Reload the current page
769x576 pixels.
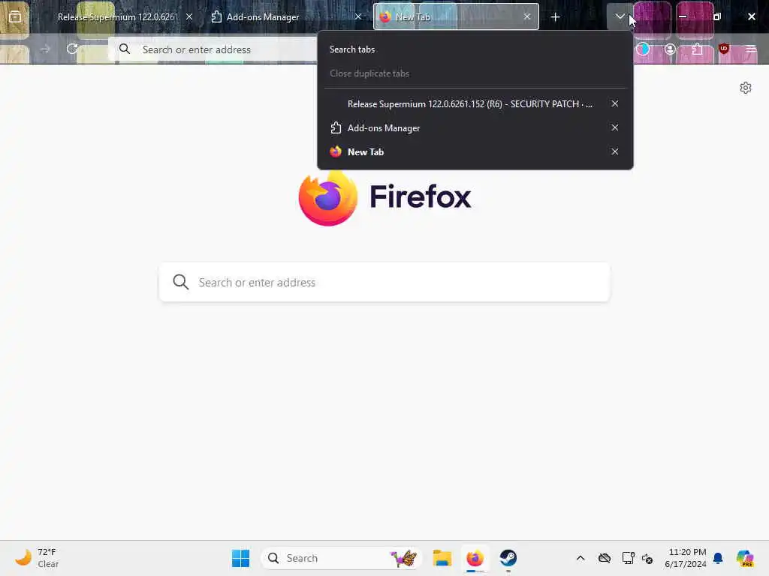(72, 49)
